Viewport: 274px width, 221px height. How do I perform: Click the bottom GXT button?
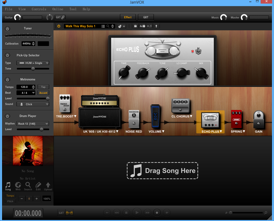pos(61,213)
